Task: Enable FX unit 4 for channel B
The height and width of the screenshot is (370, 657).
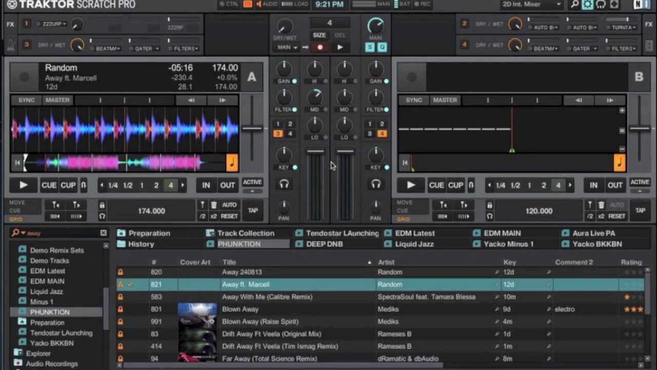Action: (381, 134)
